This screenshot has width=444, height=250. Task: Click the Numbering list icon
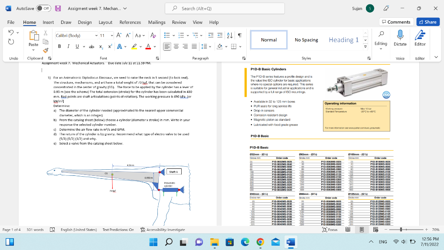click(181, 36)
